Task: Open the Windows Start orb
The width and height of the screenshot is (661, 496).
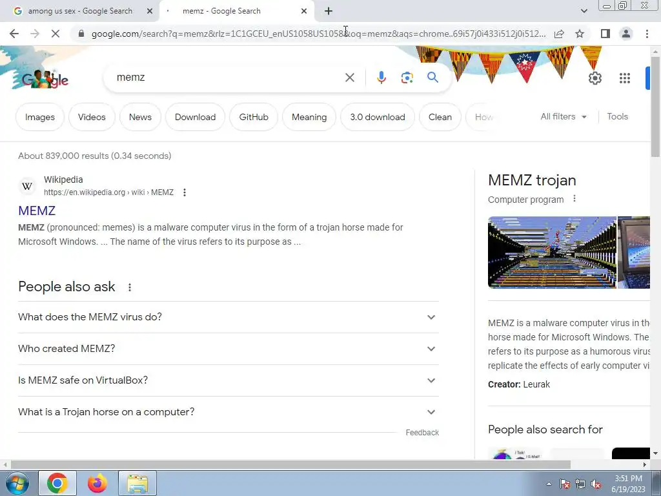Action: pyautogui.click(x=17, y=483)
